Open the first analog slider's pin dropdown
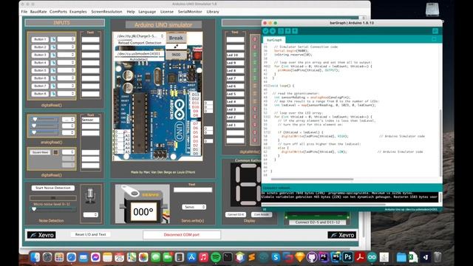Screen dimensions: 473x266 tap(68, 120)
